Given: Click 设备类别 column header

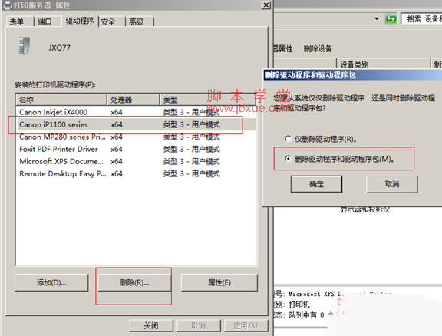Looking at the screenshot, I should pos(384,64).
